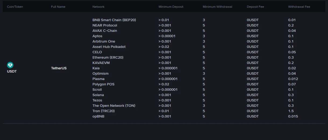Click Polygon POS minimum deposit > 0.02

coord(164,84)
